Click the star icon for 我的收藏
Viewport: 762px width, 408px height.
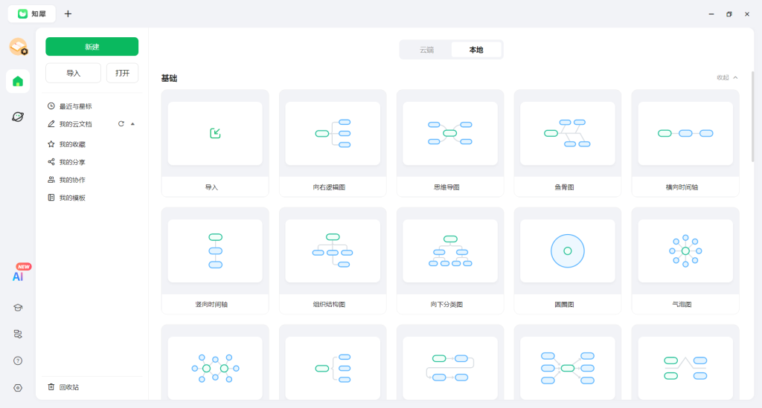pos(51,144)
